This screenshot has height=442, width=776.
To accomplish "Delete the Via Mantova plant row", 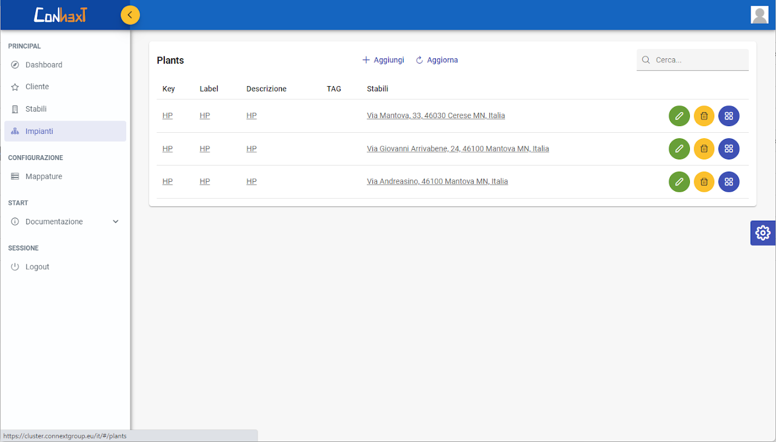I will coord(704,116).
